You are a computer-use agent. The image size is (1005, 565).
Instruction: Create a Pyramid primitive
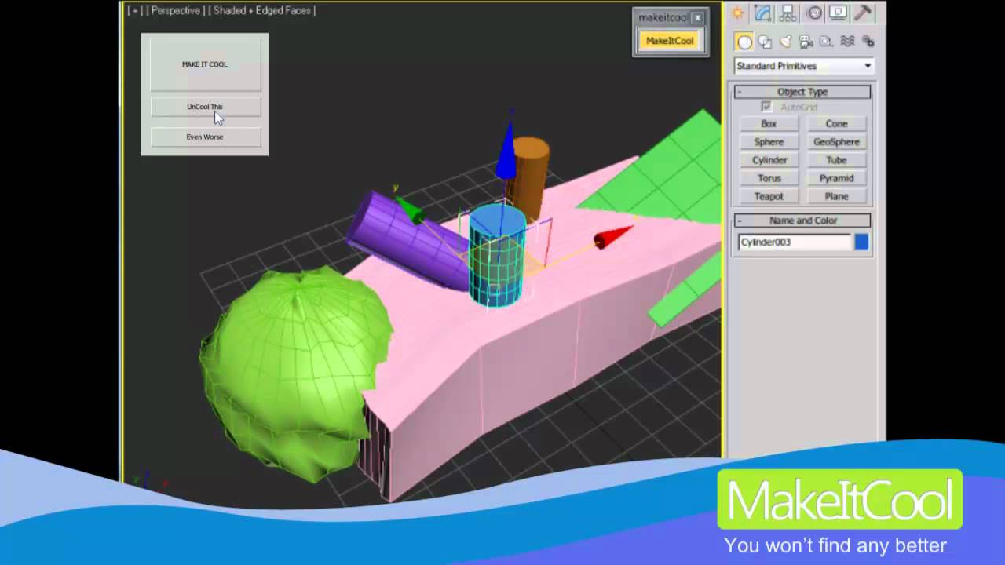click(836, 178)
